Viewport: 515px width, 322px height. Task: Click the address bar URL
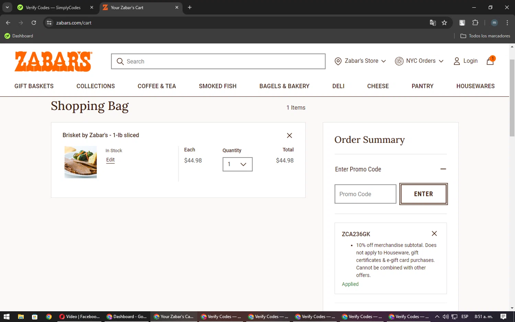click(74, 23)
